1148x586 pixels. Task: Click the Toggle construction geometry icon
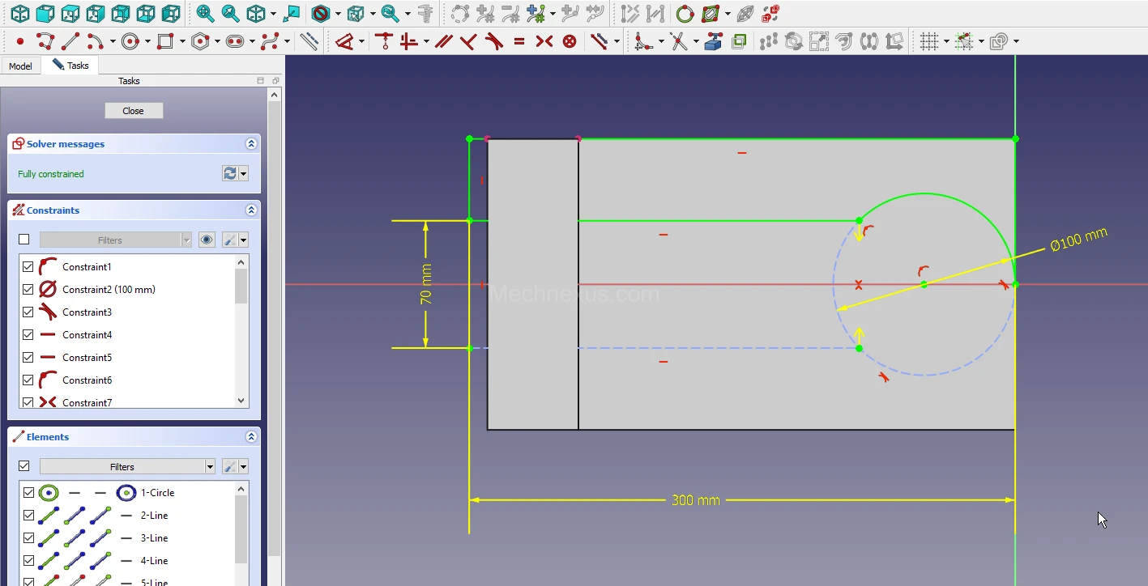[x=309, y=41]
